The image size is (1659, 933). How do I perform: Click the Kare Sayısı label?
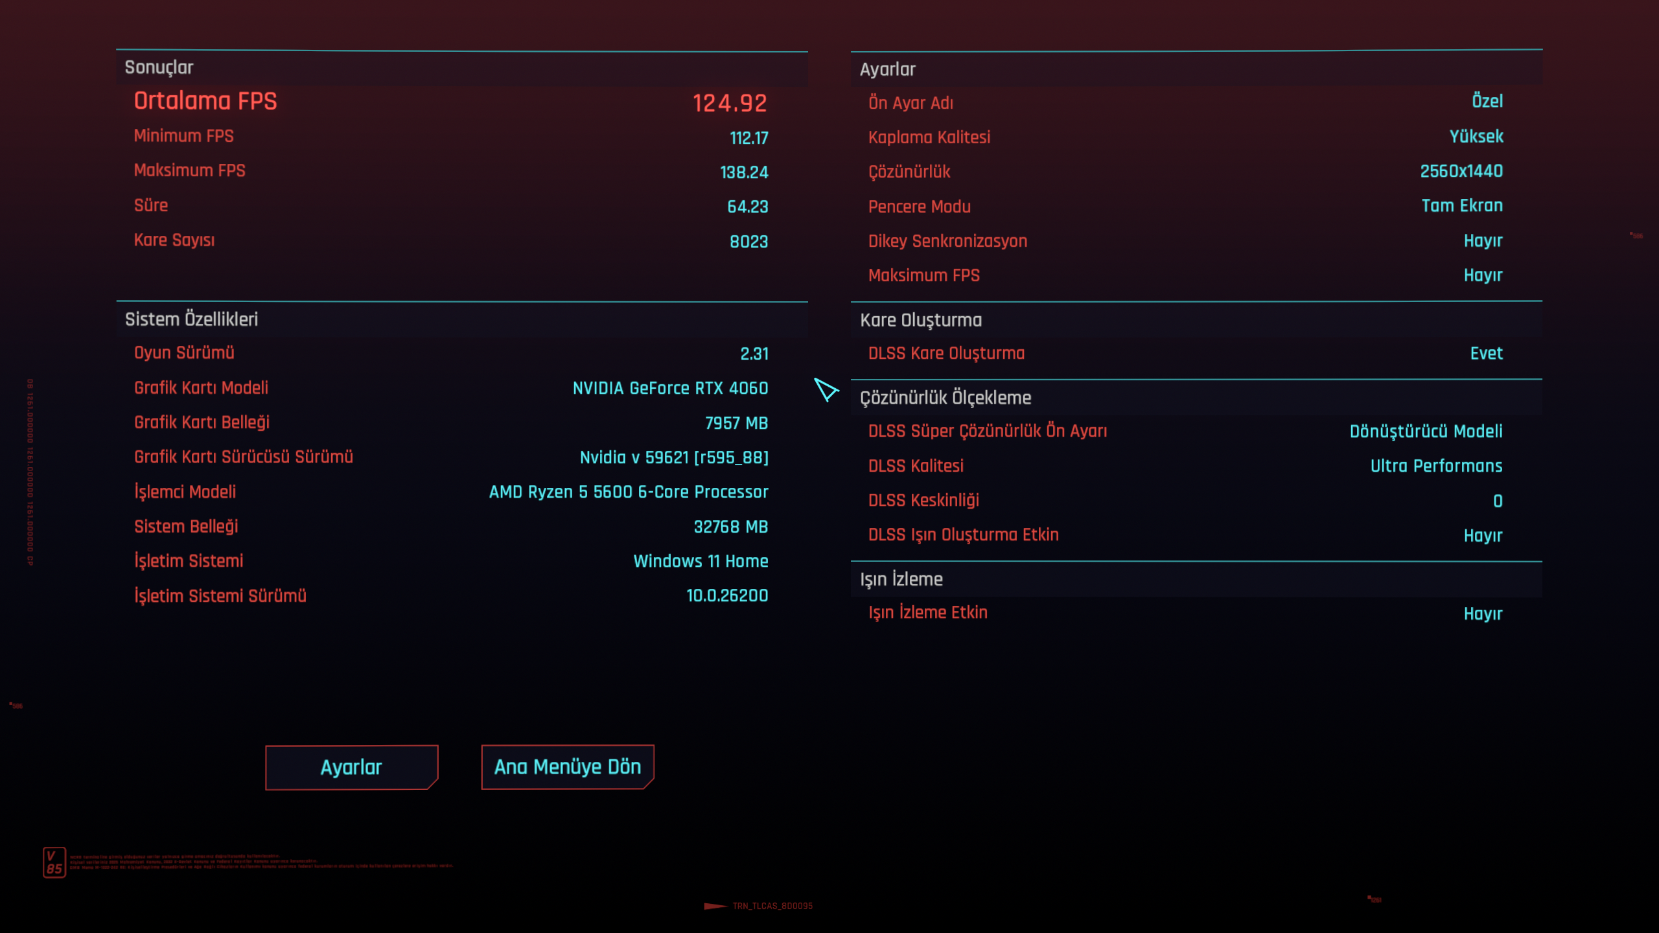174,240
